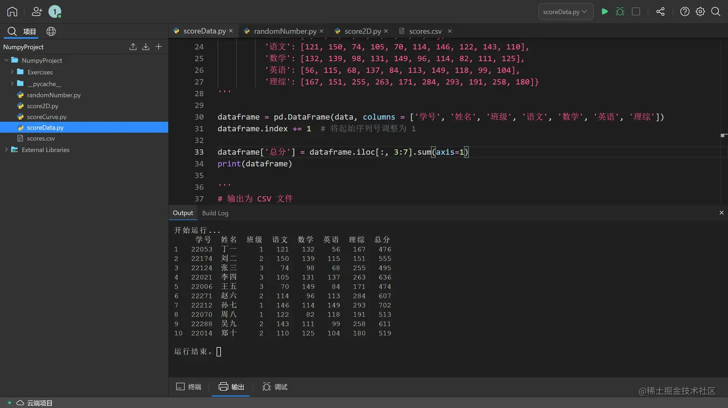Open the globe icon sidebar tab
The image size is (728, 408).
[x=51, y=31]
